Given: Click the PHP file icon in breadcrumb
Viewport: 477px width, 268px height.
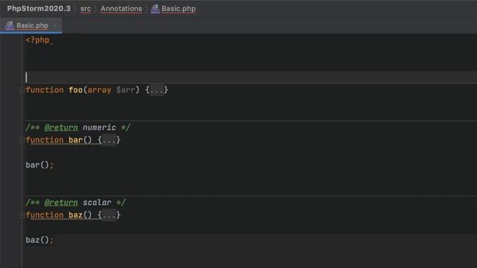Looking at the screenshot, I should pyautogui.click(x=155, y=9).
